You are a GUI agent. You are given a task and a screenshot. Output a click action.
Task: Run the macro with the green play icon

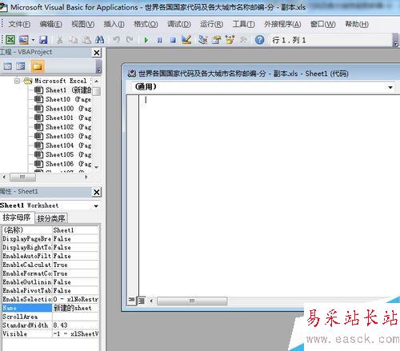tap(146, 40)
